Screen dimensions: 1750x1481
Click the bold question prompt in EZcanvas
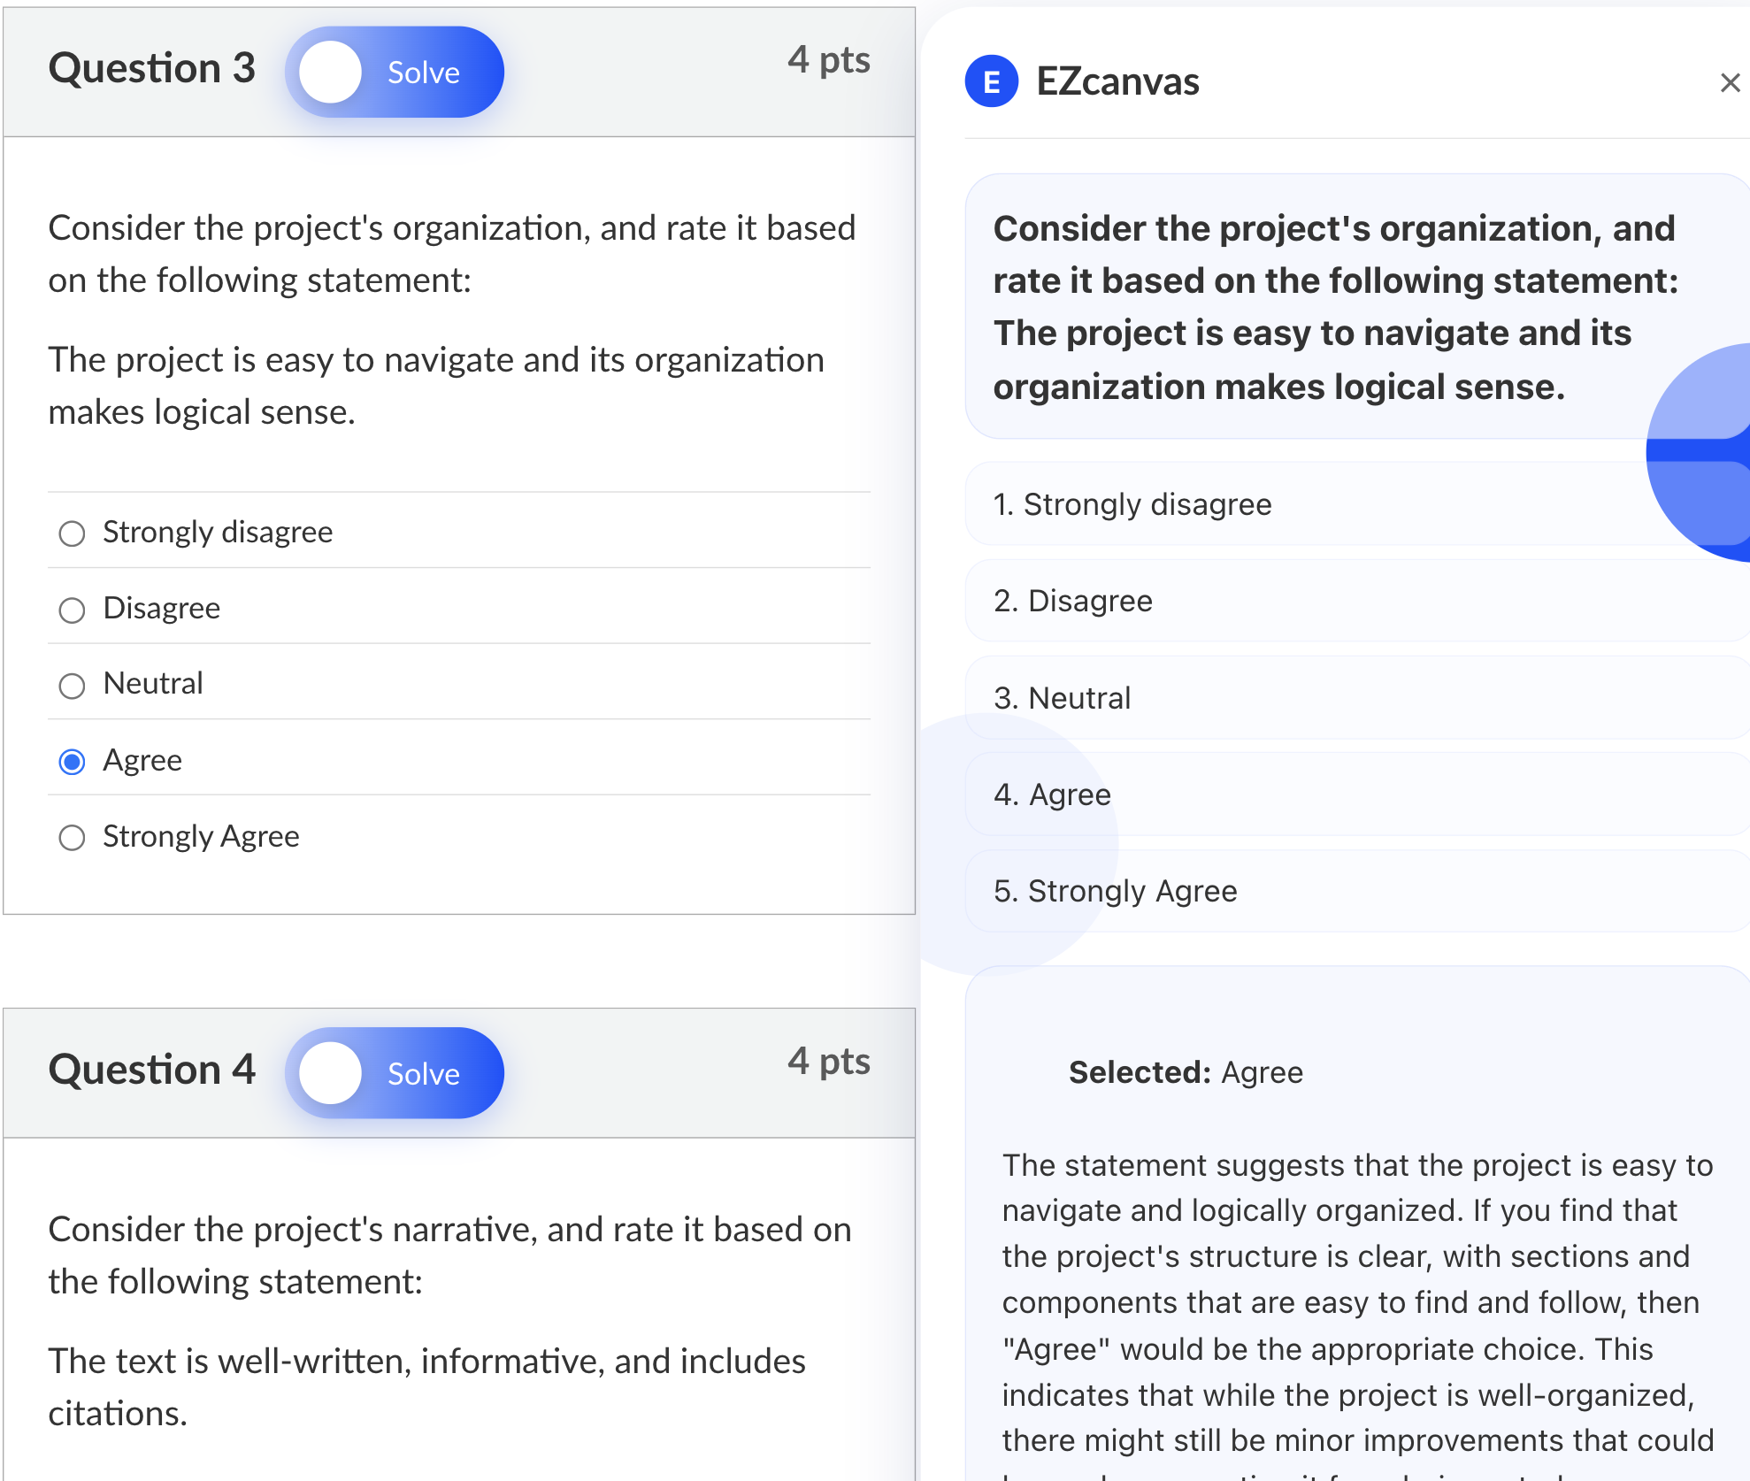[x=1336, y=307]
